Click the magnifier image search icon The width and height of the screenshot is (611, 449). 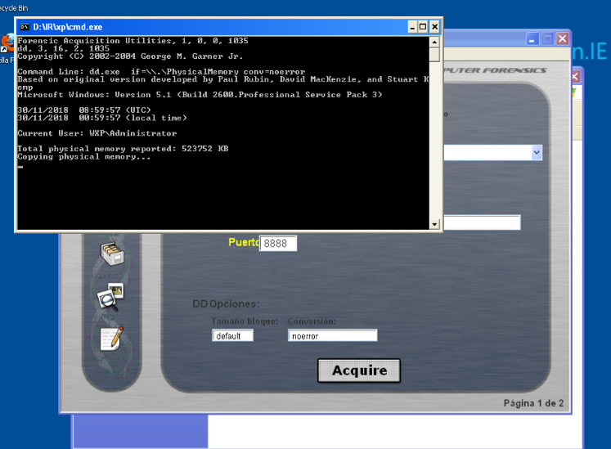tap(110, 296)
